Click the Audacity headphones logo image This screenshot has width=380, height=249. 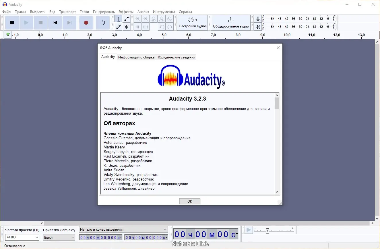[x=191, y=77]
